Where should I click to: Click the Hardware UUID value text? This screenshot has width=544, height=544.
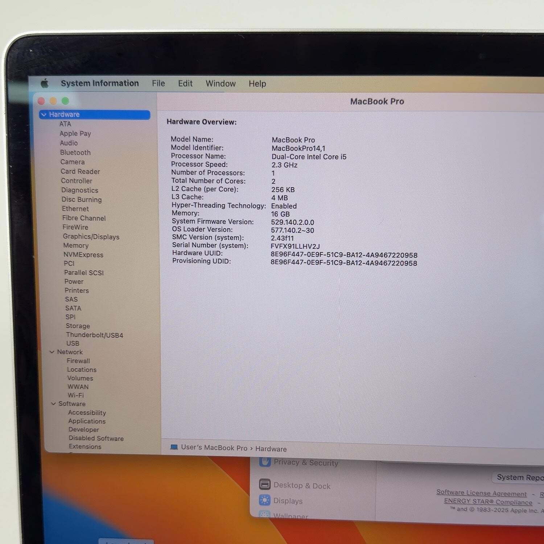[344, 255]
